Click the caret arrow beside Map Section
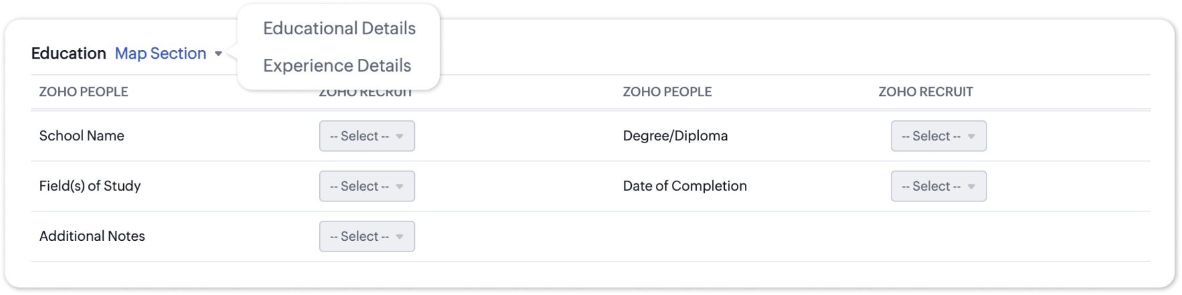 pos(218,54)
